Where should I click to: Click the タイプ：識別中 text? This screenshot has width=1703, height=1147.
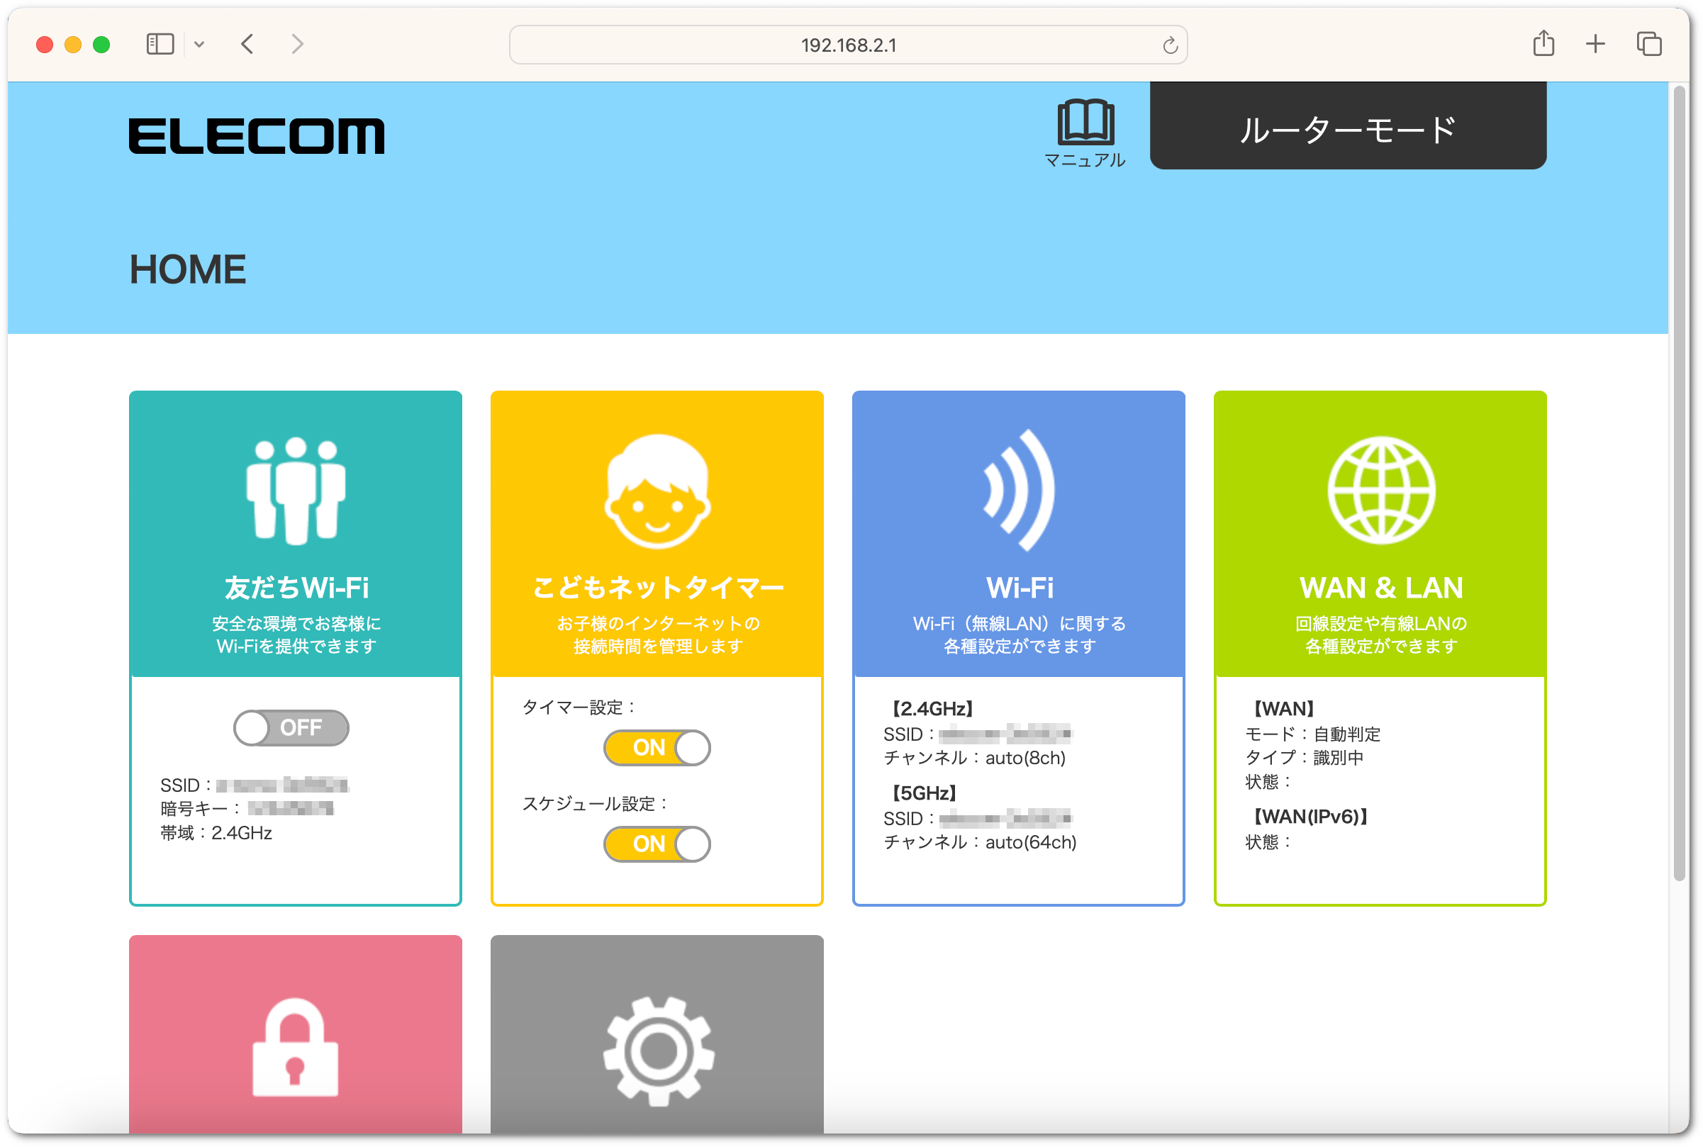[x=1305, y=758]
